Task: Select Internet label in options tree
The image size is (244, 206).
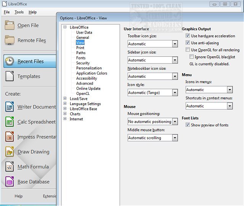Action: pos(76,119)
